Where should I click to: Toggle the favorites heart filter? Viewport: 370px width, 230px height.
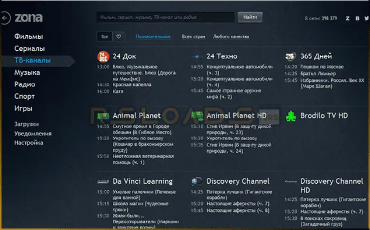tap(119, 37)
